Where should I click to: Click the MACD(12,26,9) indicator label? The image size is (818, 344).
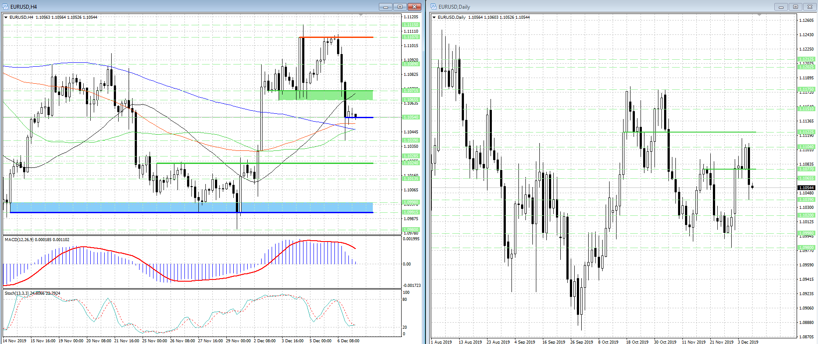point(37,239)
